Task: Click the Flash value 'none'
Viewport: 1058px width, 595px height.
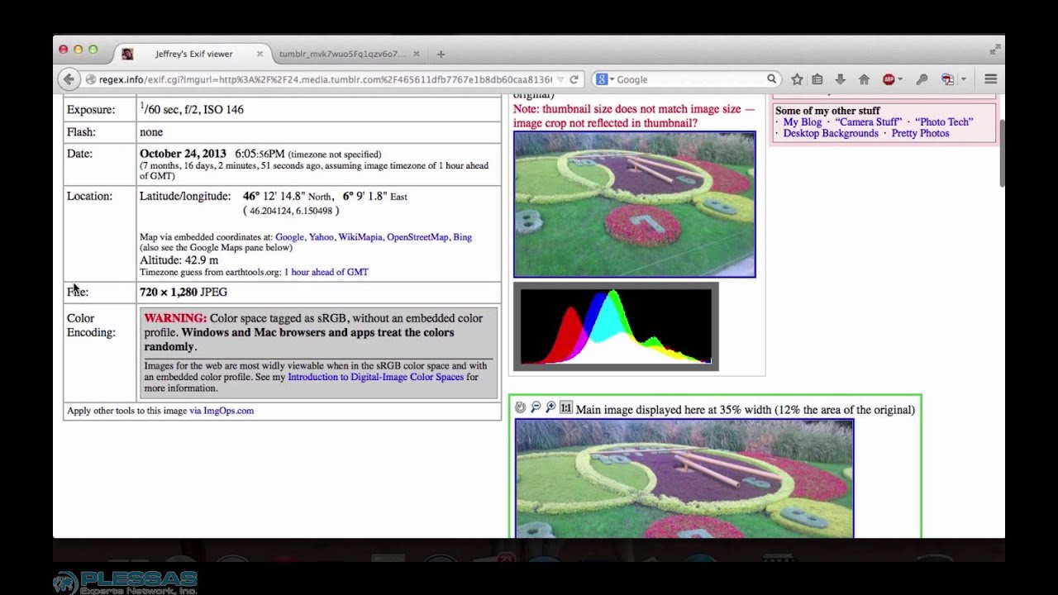Action: click(x=151, y=132)
